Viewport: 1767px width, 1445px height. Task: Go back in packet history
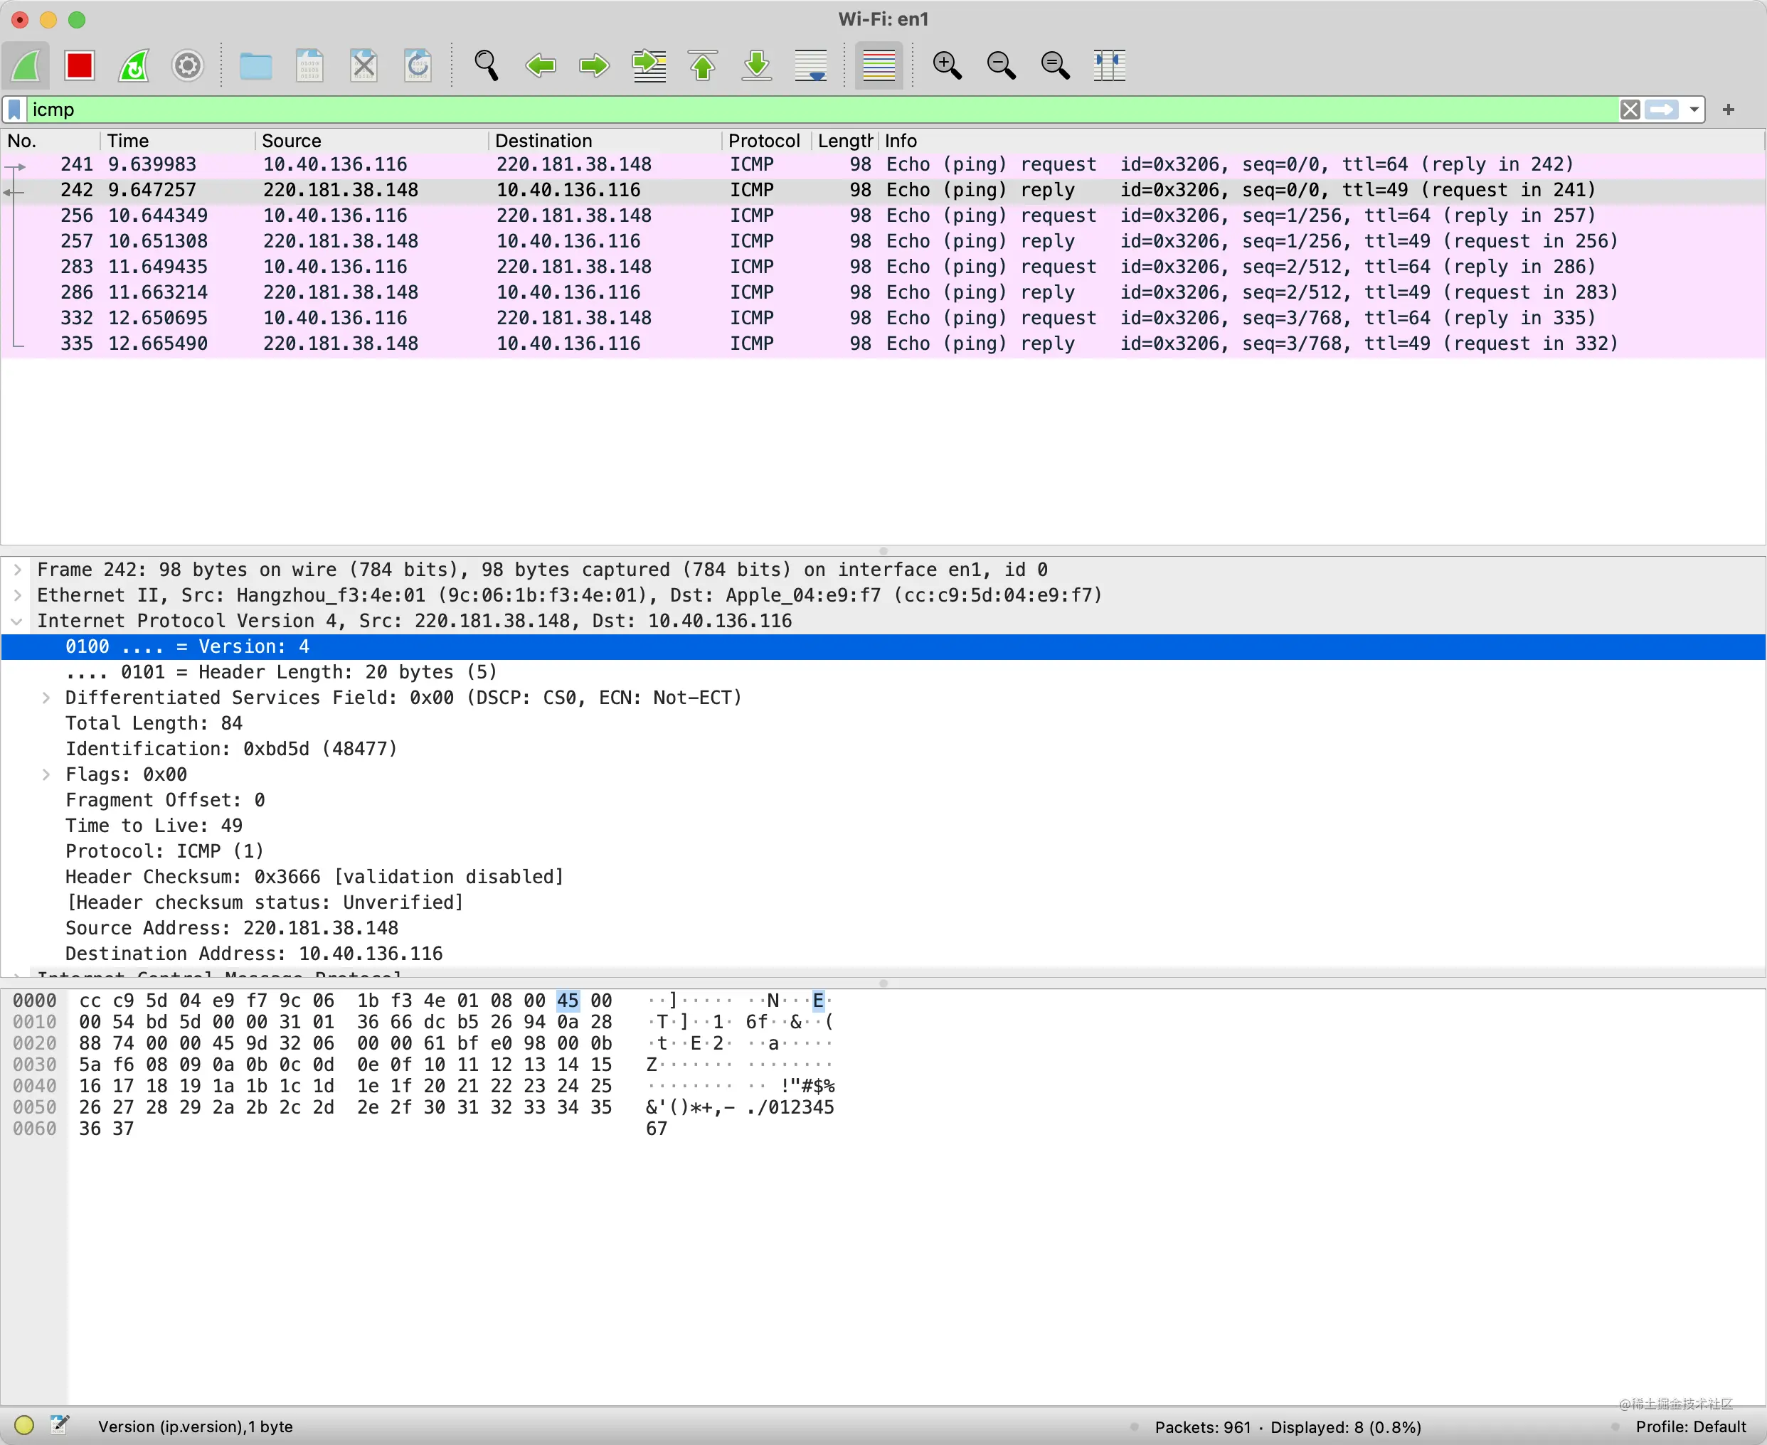(x=541, y=65)
